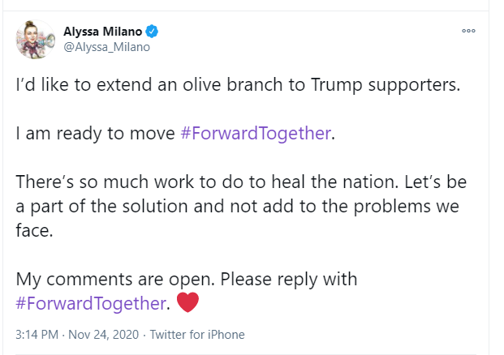The height and width of the screenshot is (355, 504).
Task: Click the "I am ready to move" text
Action: [95, 134]
